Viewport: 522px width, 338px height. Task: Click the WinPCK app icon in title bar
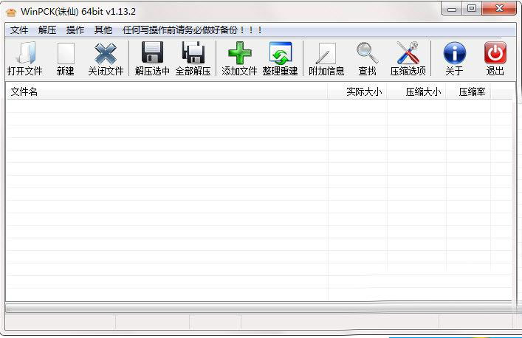[x=11, y=13]
